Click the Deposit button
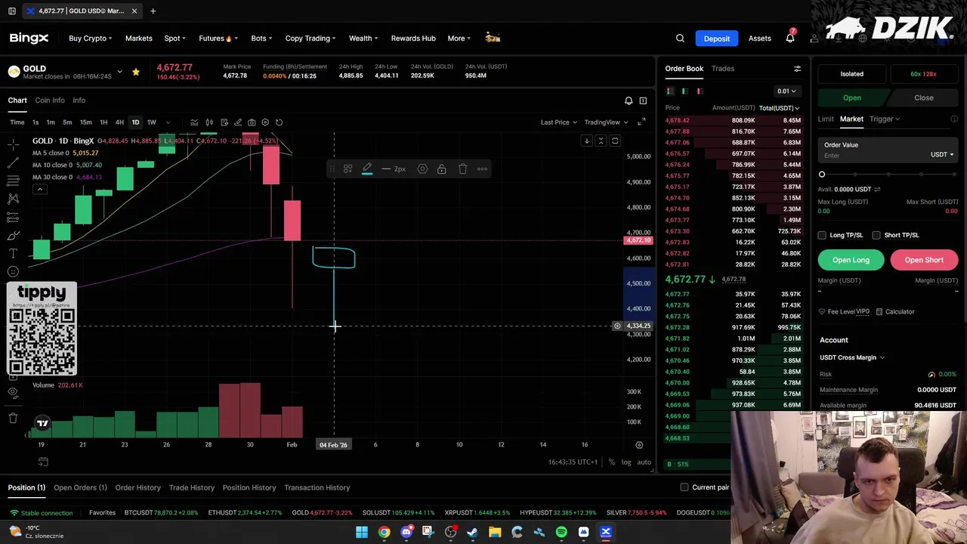Viewport: 967px width, 544px height. click(x=717, y=39)
